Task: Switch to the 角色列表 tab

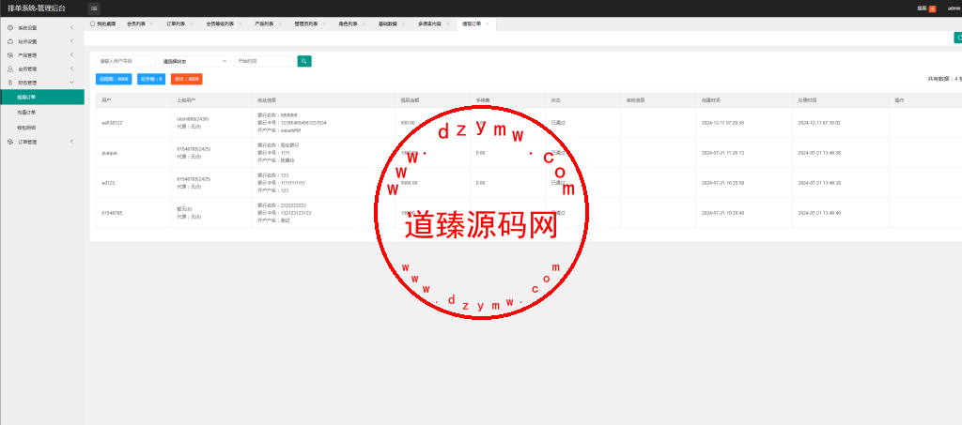Action: [348, 23]
